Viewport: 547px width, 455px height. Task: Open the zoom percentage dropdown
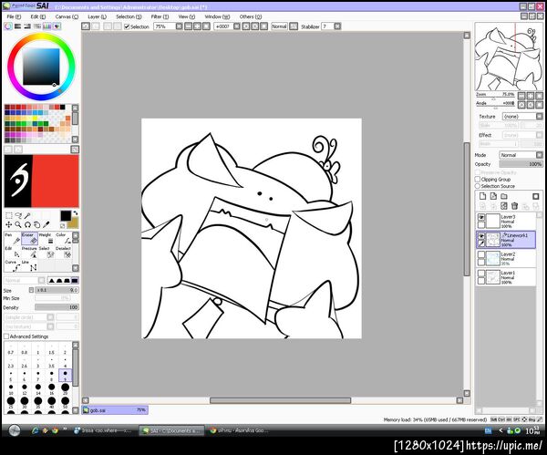click(x=179, y=26)
